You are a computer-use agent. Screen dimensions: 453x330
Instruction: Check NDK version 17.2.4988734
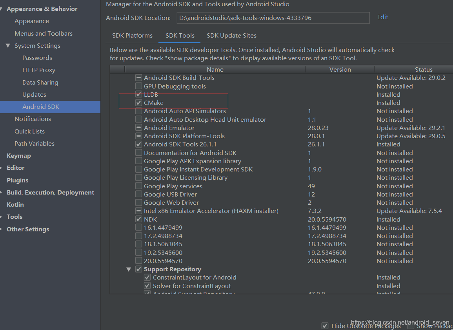pos(139,236)
